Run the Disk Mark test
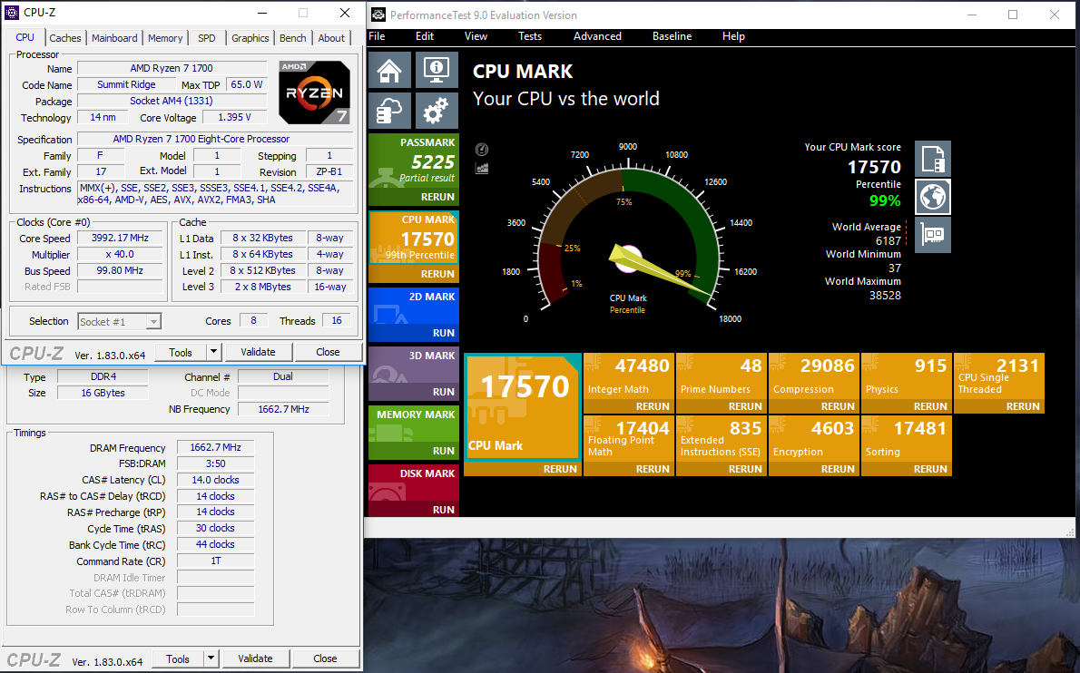This screenshot has width=1080, height=673. coord(444,510)
